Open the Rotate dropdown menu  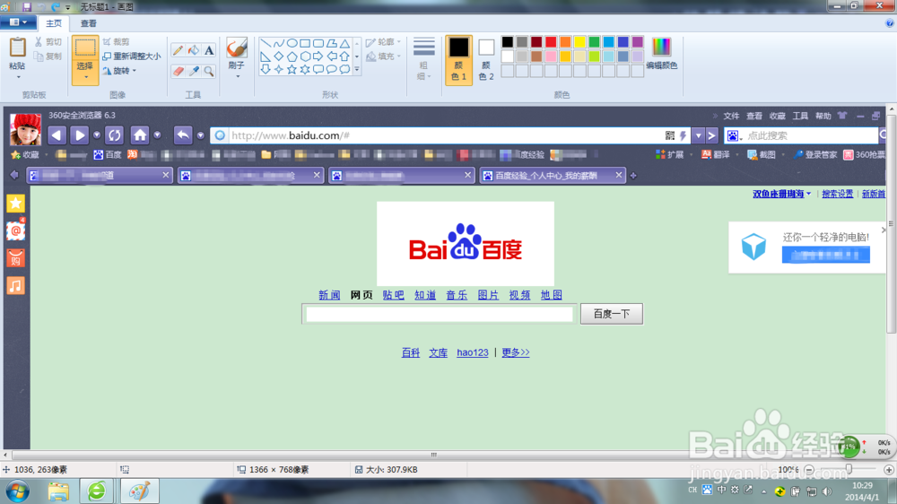tap(120, 71)
